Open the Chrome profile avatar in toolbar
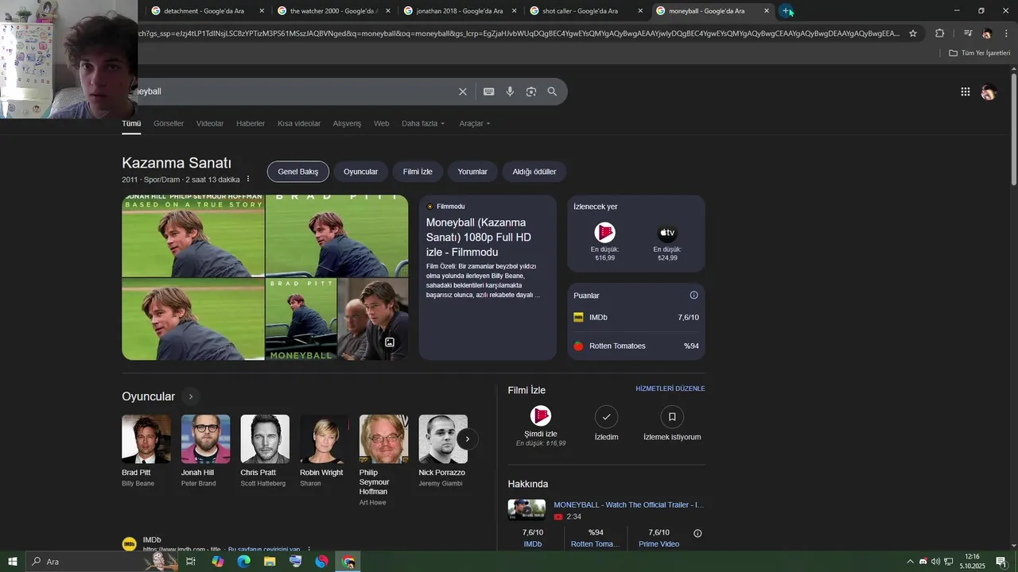Image resolution: width=1018 pixels, height=572 pixels. (x=987, y=33)
